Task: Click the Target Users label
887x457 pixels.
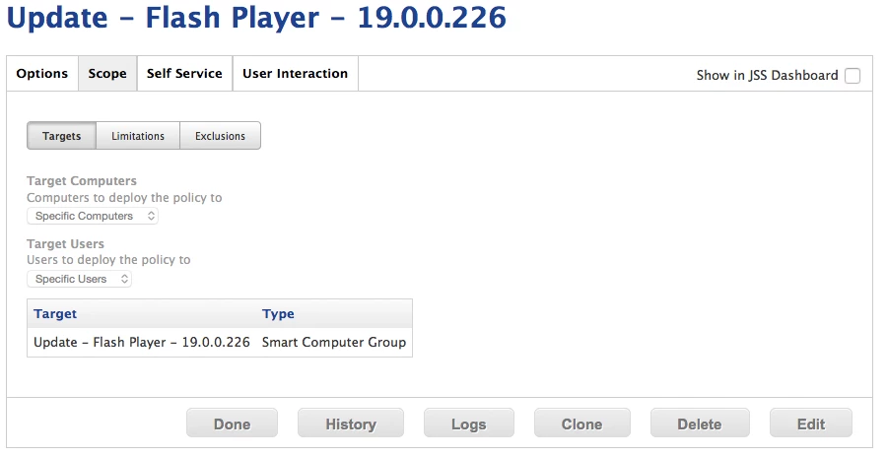Action: click(x=66, y=244)
